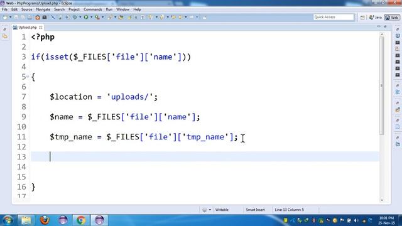
Task: Open the File menu
Action: (4, 9)
